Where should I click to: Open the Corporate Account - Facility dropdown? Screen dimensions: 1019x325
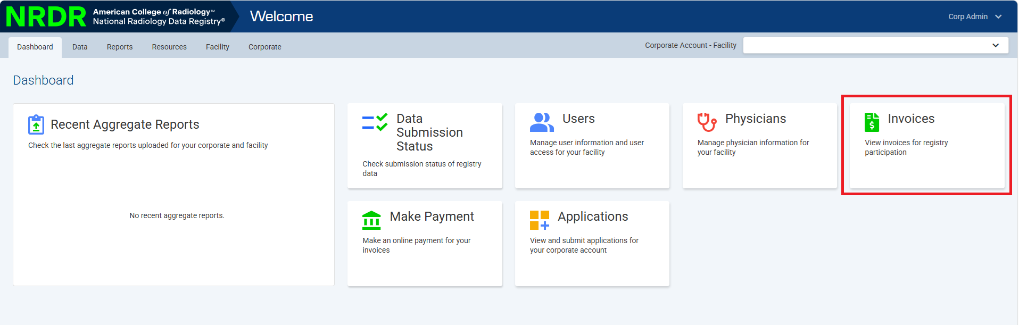coord(875,45)
